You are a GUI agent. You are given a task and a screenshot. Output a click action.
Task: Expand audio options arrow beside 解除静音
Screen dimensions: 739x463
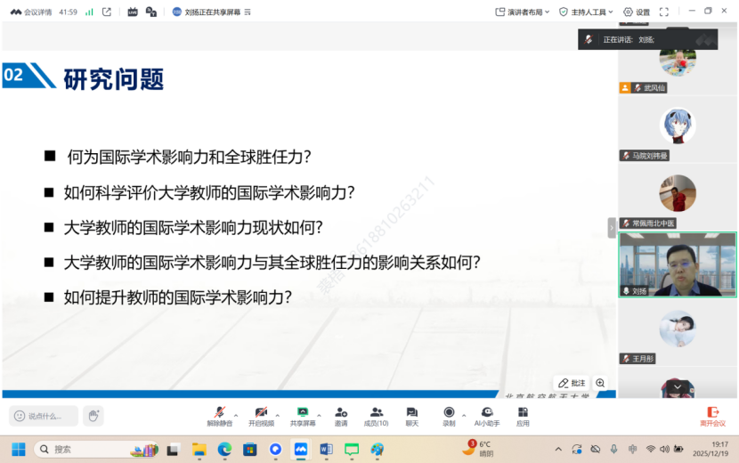click(x=236, y=415)
